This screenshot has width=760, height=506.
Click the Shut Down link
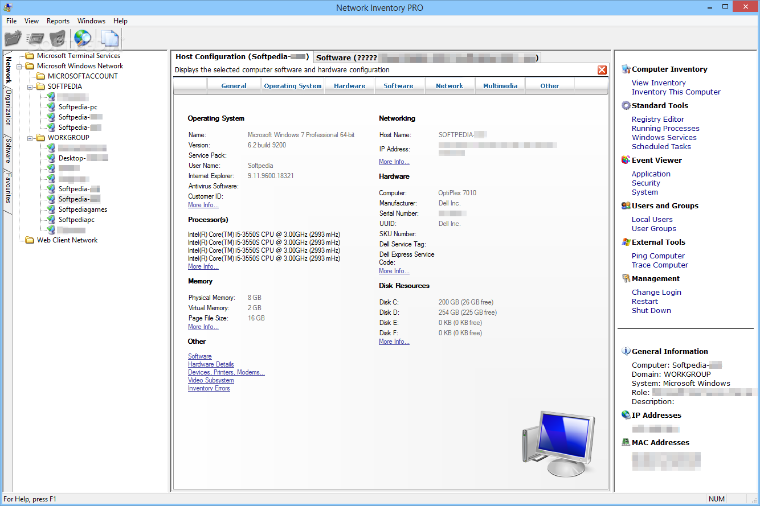click(x=651, y=311)
